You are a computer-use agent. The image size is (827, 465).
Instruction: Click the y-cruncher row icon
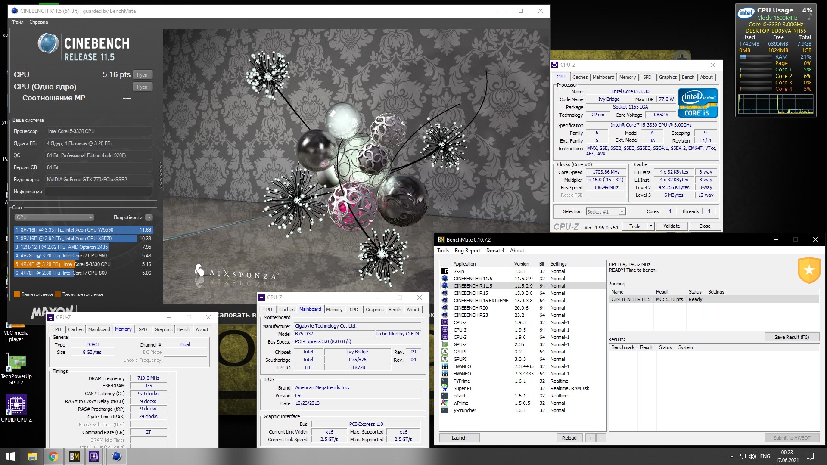(445, 410)
